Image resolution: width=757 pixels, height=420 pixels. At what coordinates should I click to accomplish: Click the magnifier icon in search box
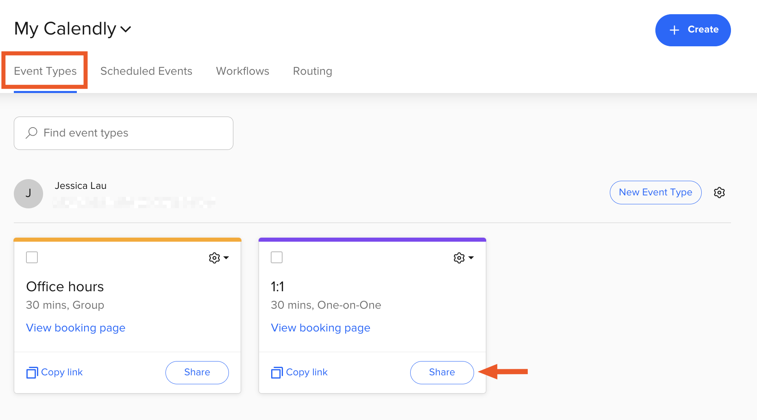31,133
